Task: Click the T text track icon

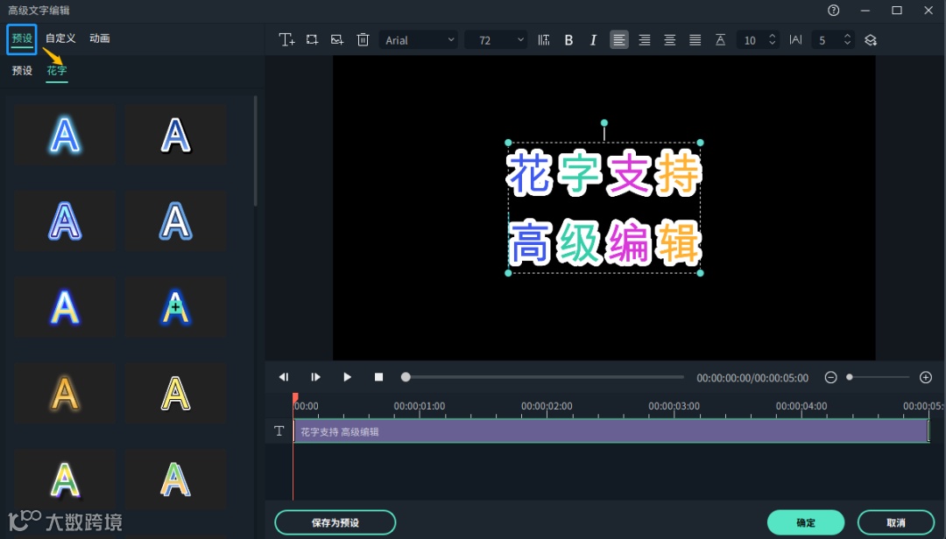Action: pos(279,430)
